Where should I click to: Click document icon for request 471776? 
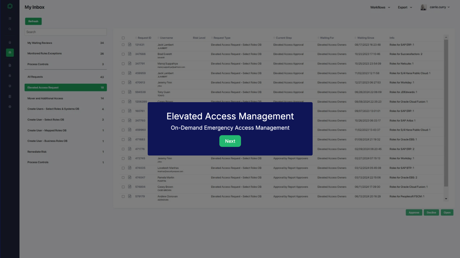pyautogui.click(x=130, y=149)
